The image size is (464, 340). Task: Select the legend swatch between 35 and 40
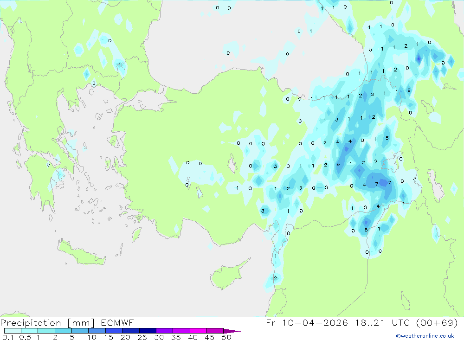click(x=181, y=331)
